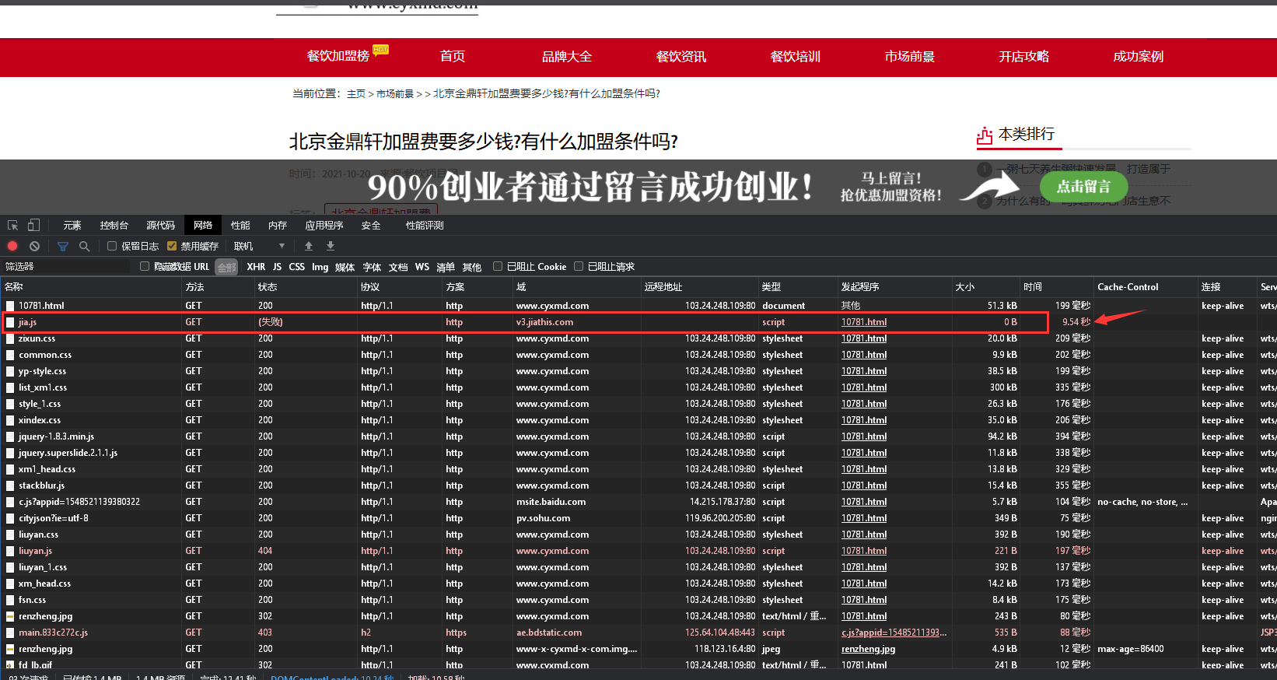Screen dimensions: 1277x680
Task: Select the 网络 DevTools tab
Action: tap(203, 226)
